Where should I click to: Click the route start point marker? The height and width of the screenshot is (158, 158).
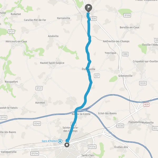point(67,145)
